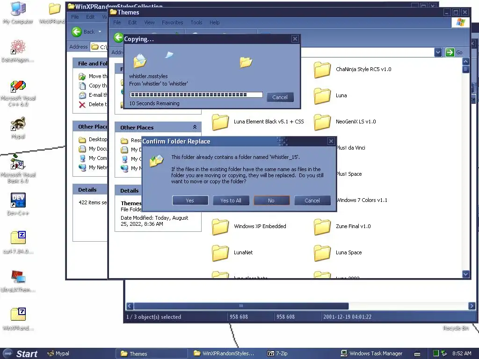Click No in Confirm Folder Replace

pos(271,201)
